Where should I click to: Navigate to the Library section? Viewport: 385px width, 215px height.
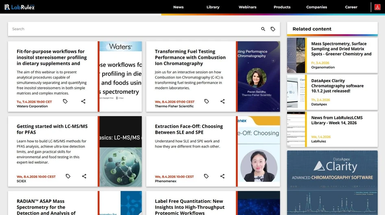click(x=213, y=7)
